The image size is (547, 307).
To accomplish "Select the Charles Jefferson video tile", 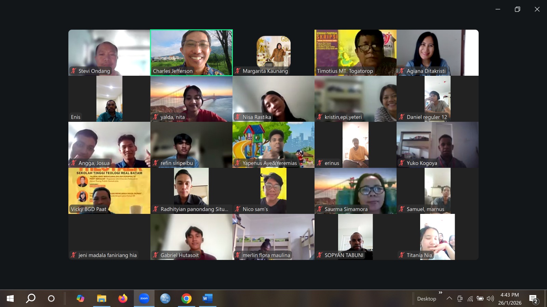I will (x=191, y=53).
